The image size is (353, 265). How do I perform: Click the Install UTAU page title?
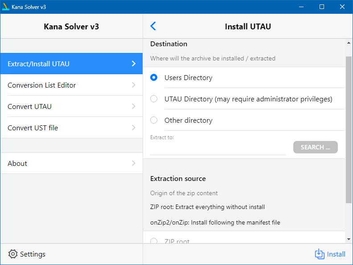248,27
